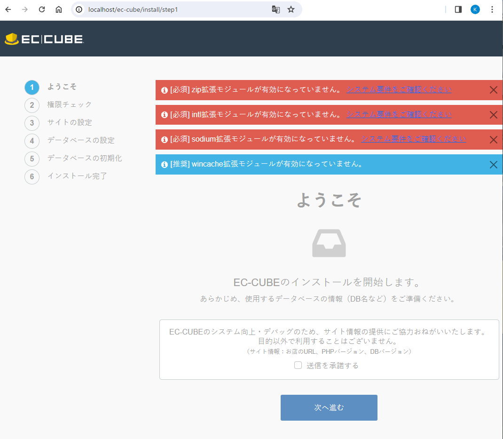Open the Chrome three-dot menu
Viewport: 503px width, 439px height.
(492, 9)
